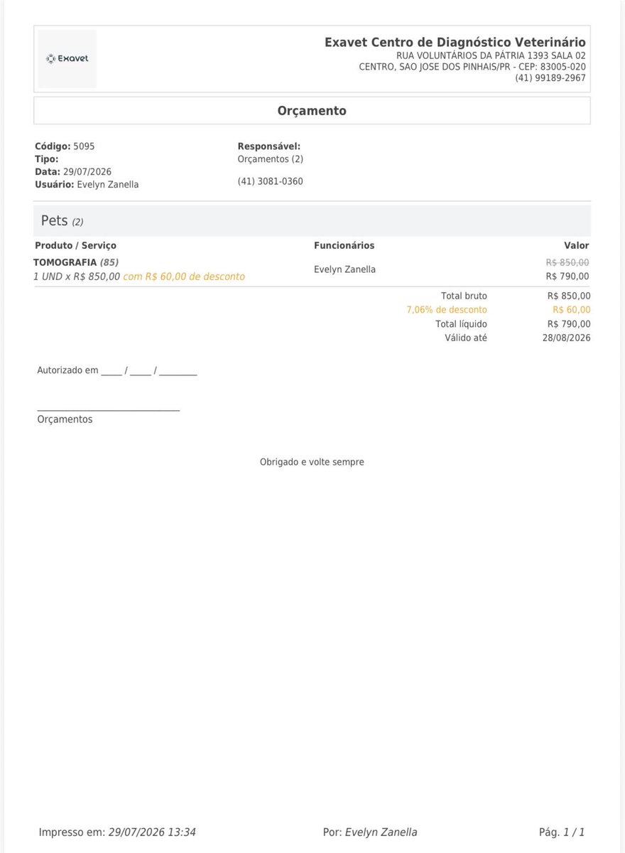Image resolution: width=625 pixels, height=853 pixels.
Task: Click the 'Produto / Serviço' column header
Action: click(75, 246)
